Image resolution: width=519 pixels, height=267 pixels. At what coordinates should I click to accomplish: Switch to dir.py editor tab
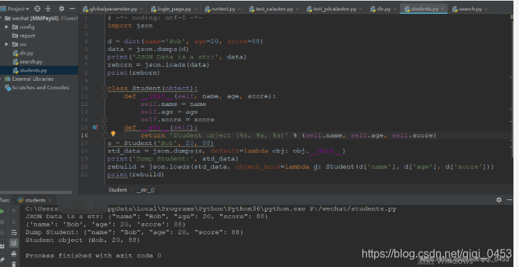(380, 9)
